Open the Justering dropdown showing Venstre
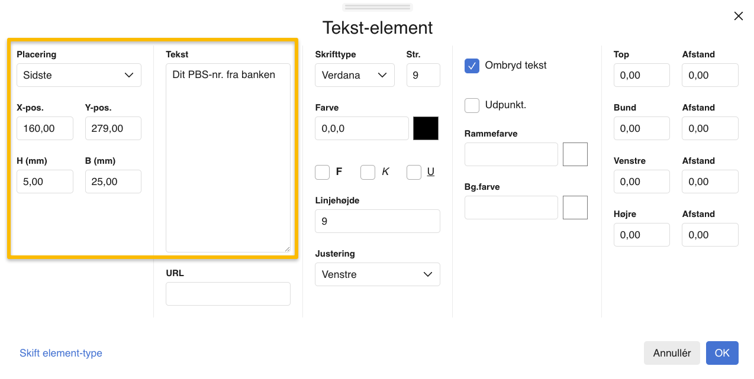 pyautogui.click(x=377, y=274)
